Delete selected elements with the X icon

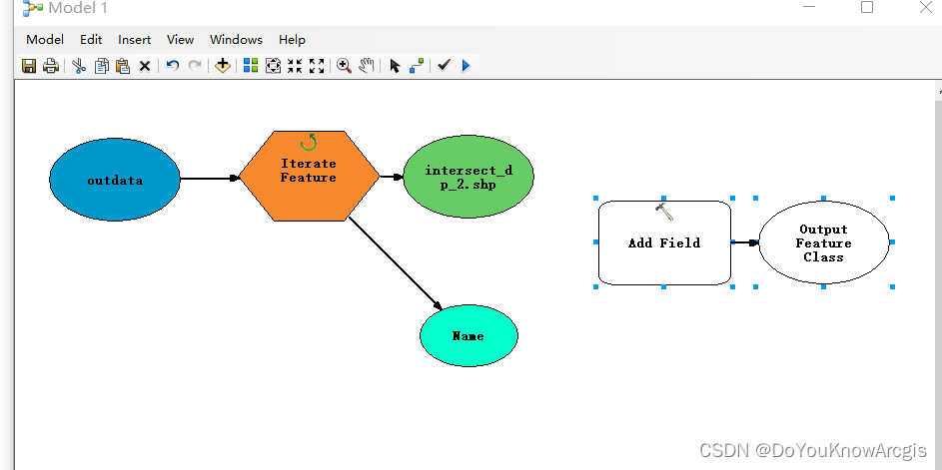[145, 66]
